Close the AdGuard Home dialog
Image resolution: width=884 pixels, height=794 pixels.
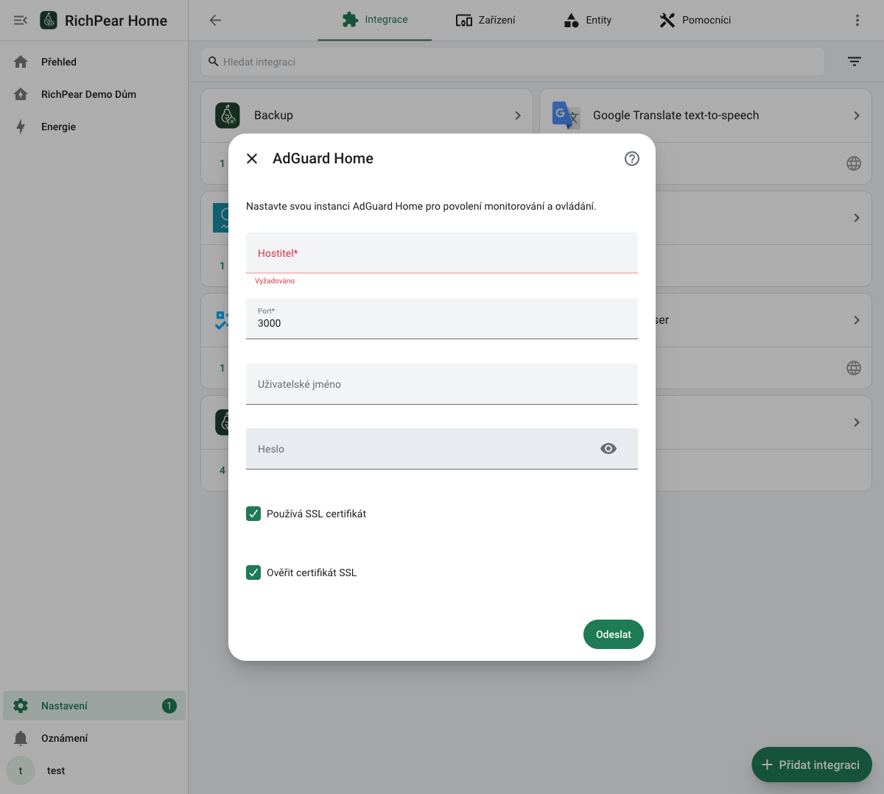(252, 158)
